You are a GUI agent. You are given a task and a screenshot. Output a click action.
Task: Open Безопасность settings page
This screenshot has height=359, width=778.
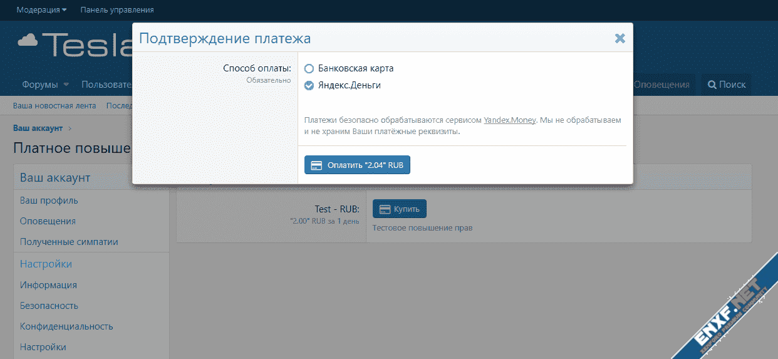(49, 306)
